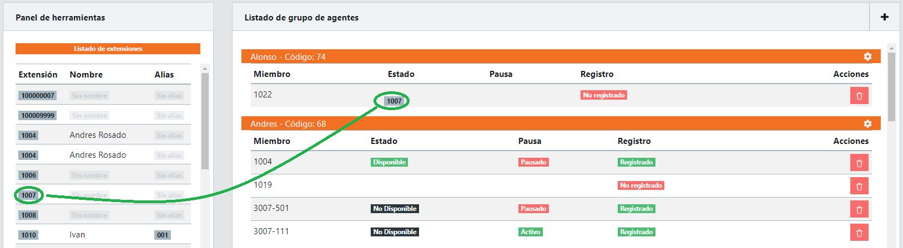Screen dimensions: 903x248
Task: Click the extensions list scrollbar thumb
Action: point(205,122)
